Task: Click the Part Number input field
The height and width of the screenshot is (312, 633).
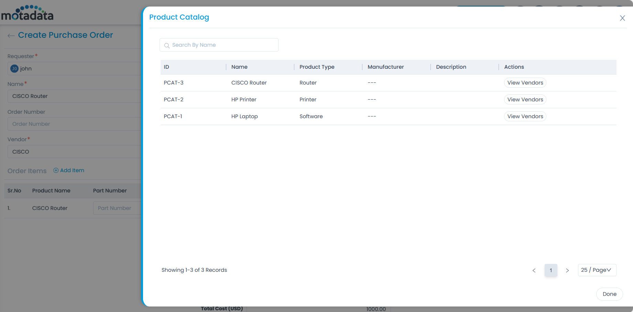Action: tap(117, 208)
